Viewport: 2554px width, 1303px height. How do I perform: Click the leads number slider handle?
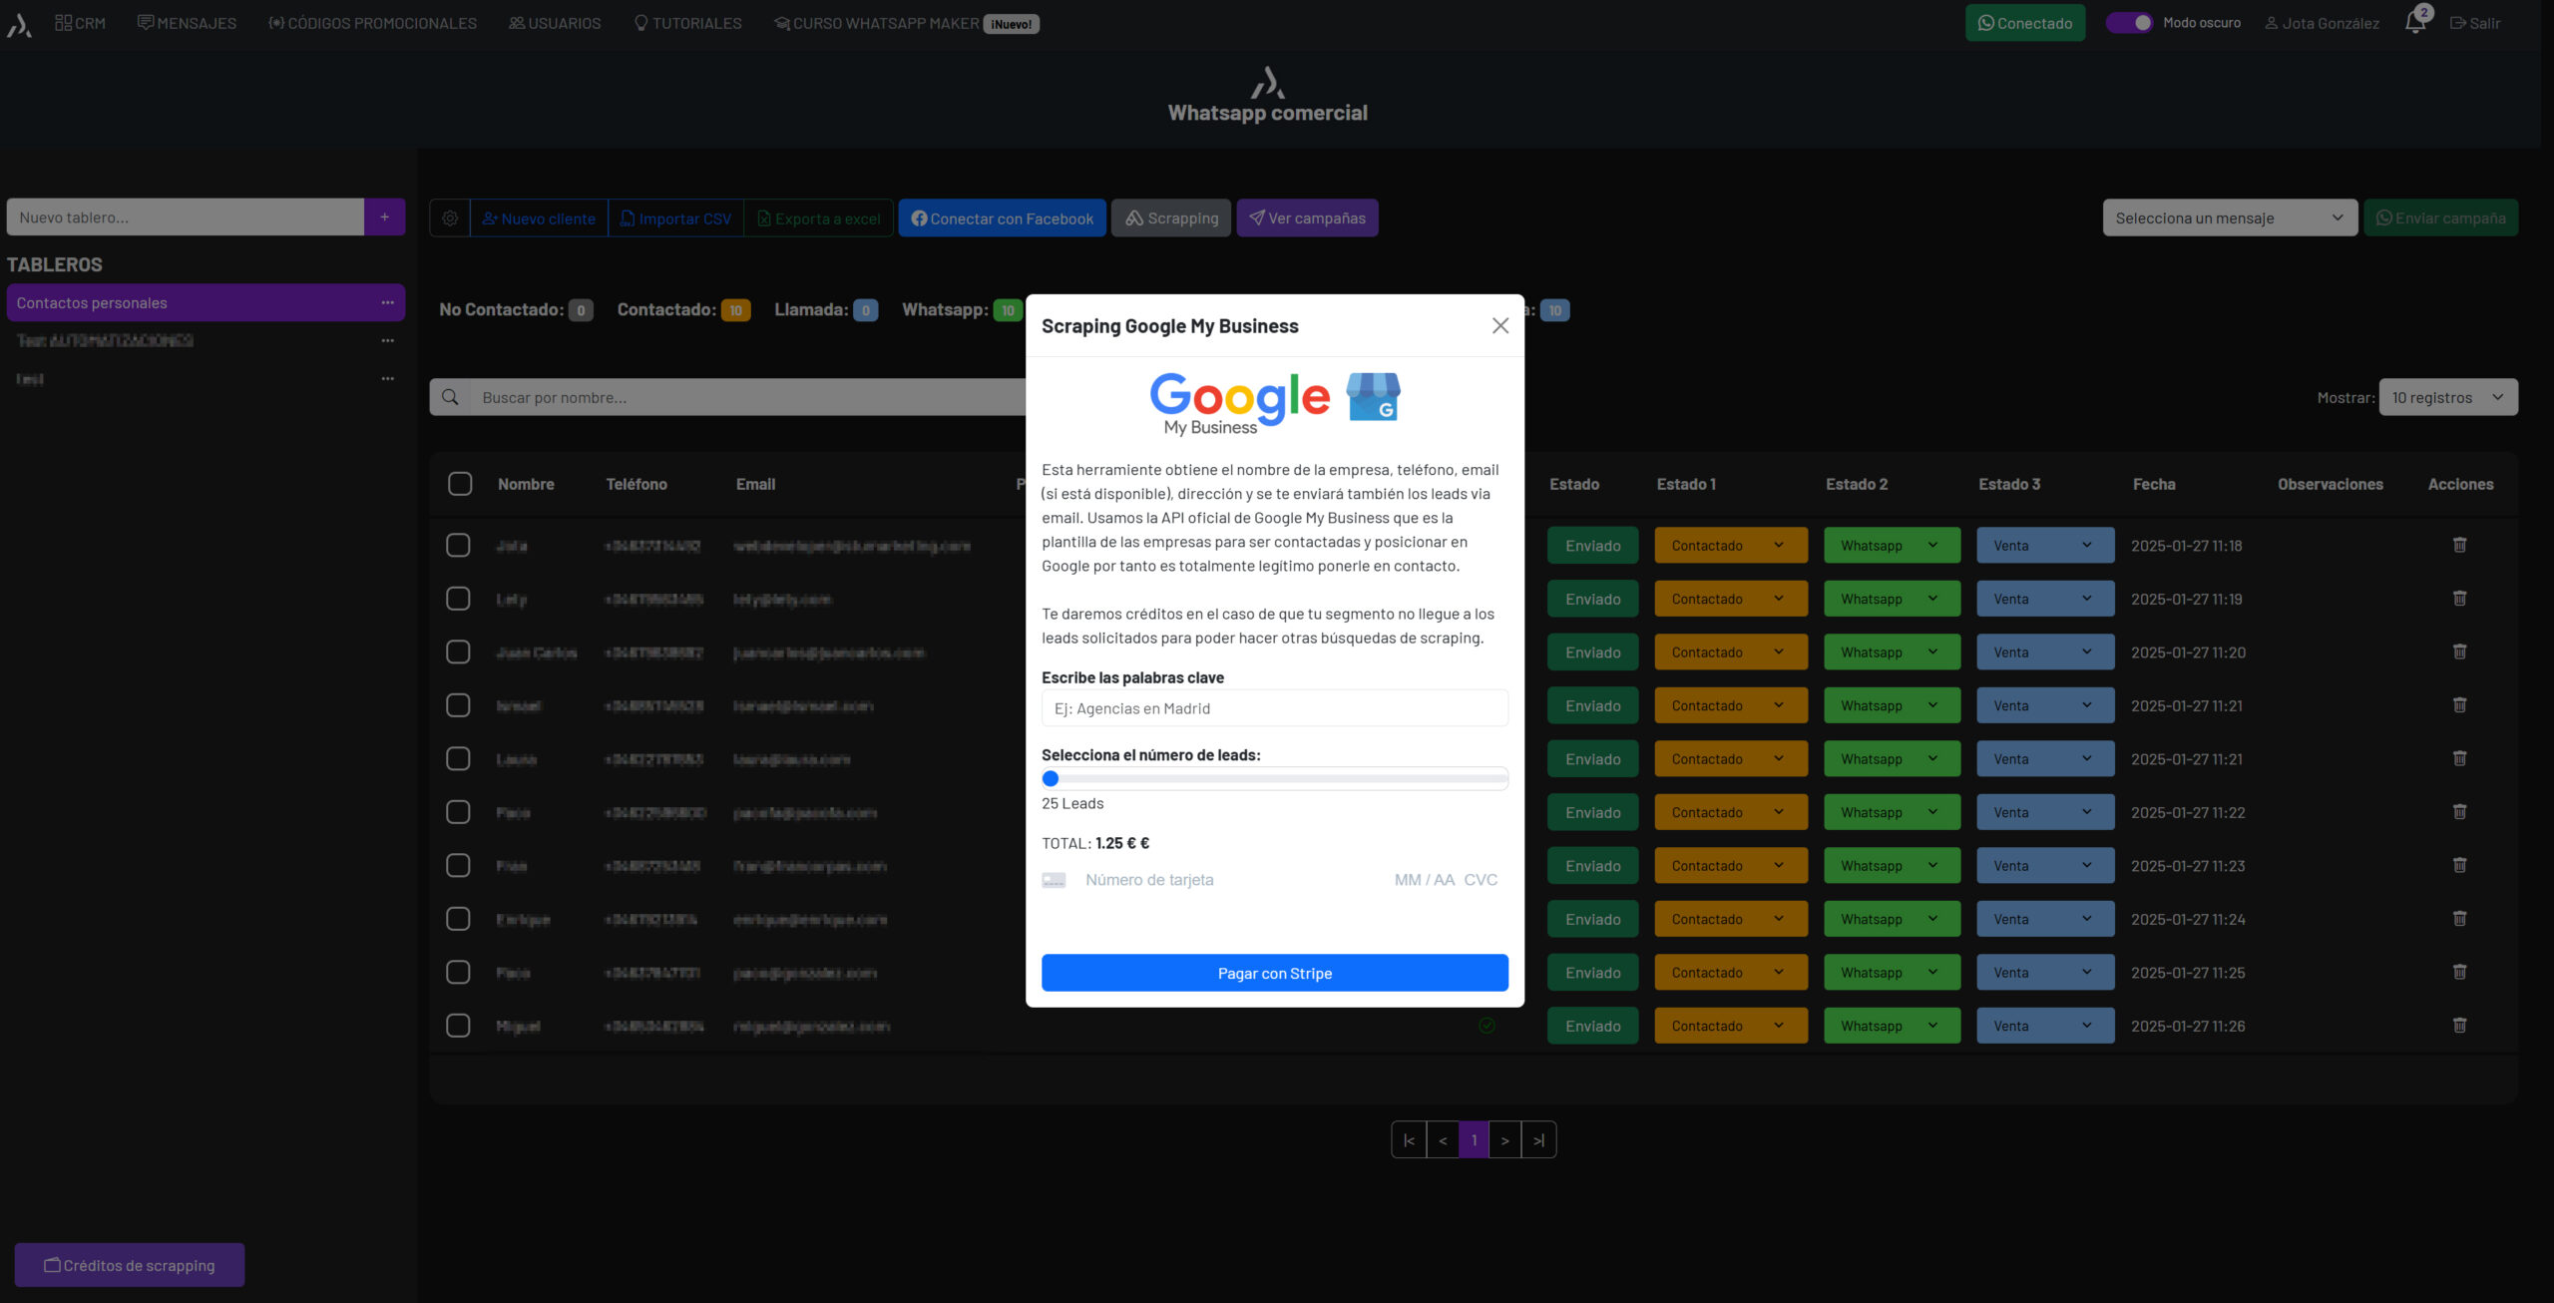click(1051, 779)
